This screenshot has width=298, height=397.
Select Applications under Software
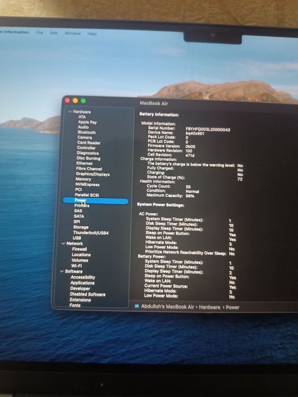(82, 283)
